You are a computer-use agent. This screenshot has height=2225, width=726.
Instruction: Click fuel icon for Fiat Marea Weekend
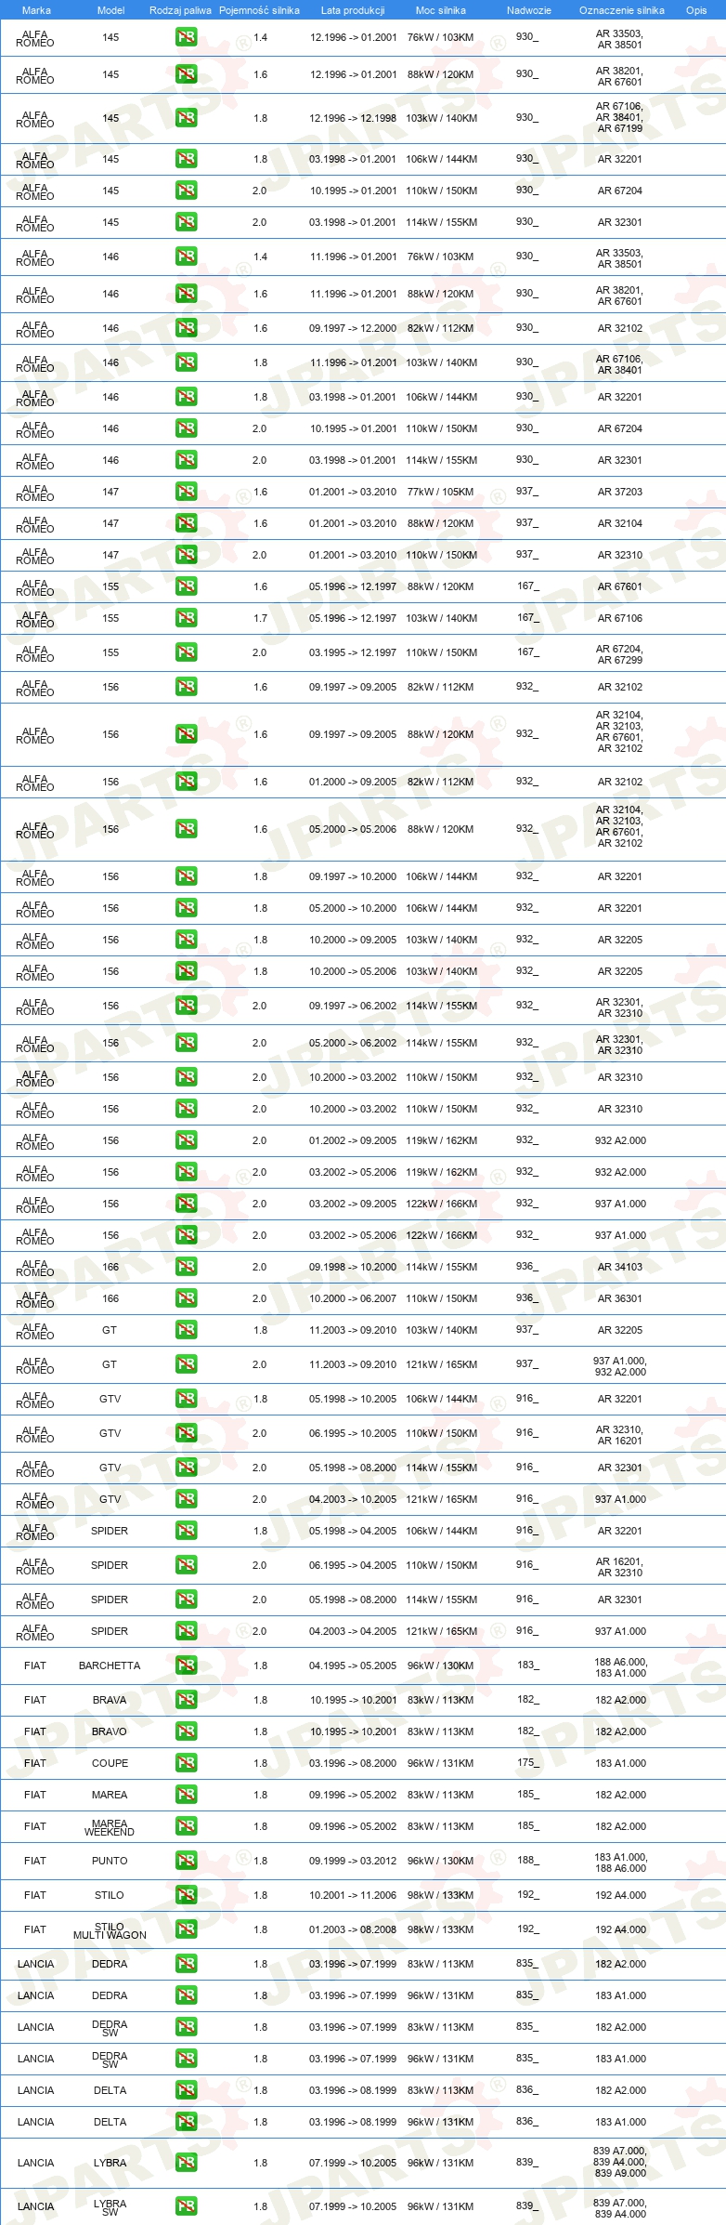[186, 1826]
